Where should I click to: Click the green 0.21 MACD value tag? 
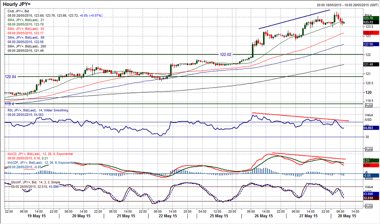click(371, 160)
